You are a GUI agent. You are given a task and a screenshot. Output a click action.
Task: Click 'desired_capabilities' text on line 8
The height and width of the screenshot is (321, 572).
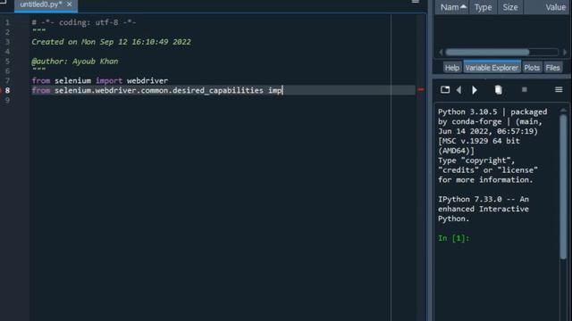click(x=218, y=90)
